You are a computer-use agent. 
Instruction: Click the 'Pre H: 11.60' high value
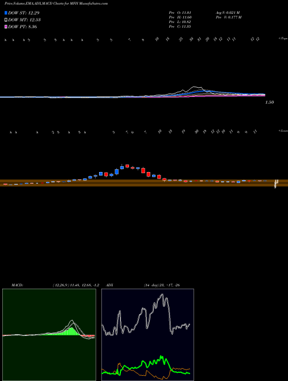180,17
